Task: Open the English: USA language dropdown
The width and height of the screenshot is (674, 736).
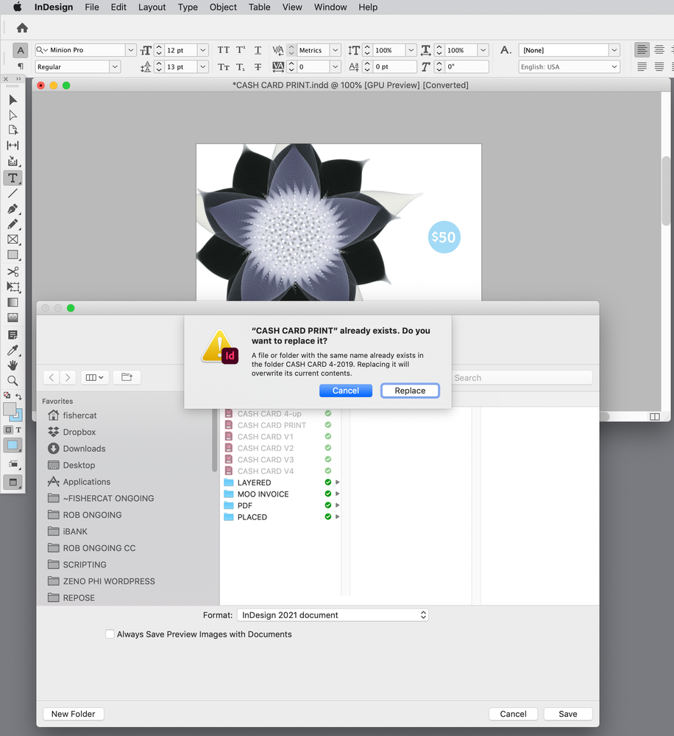Action: click(x=614, y=67)
